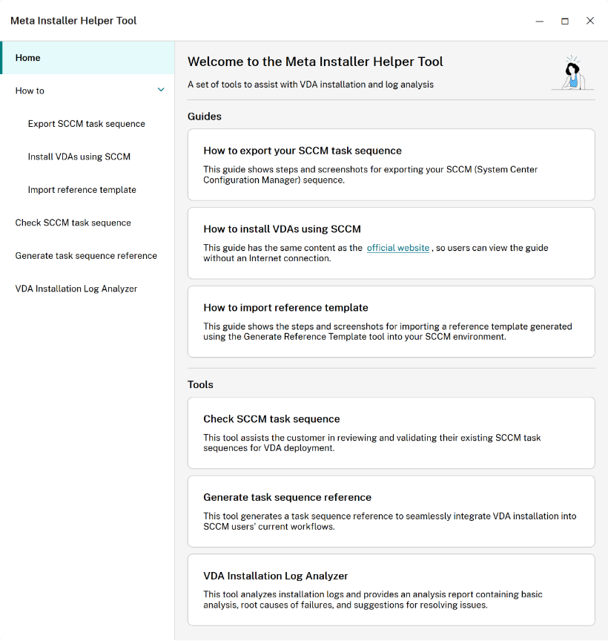Launch the "Generate task sequence reference" tool card
This screenshot has height=641, width=608.
point(391,510)
